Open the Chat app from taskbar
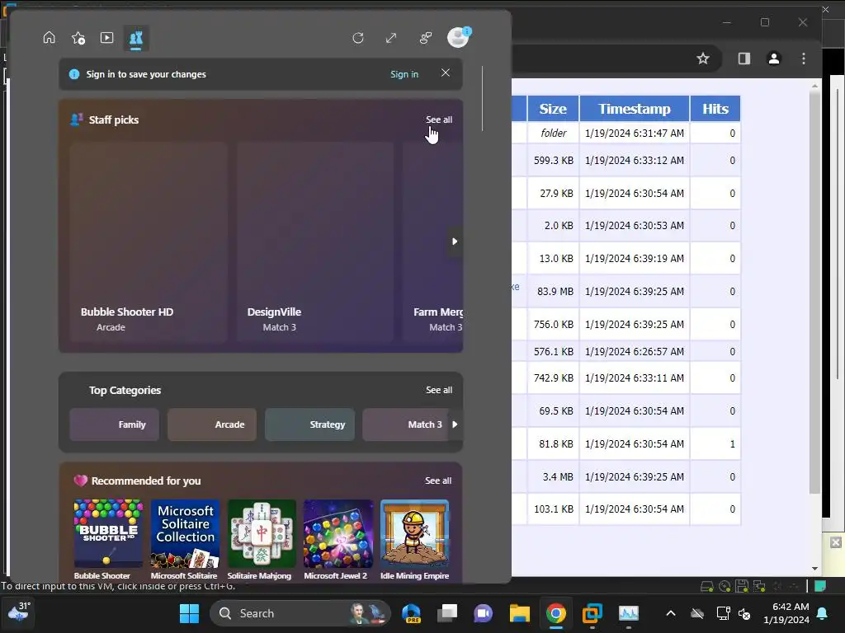This screenshot has height=633, width=845. [484, 613]
